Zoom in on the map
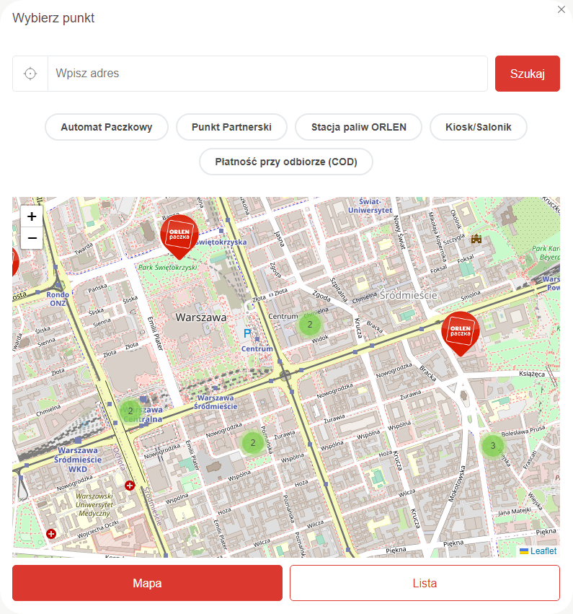Image resolution: width=573 pixels, height=614 pixels. tap(32, 216)
